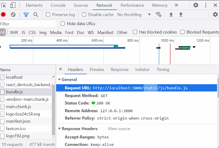The width and height of the screenshot is (219, 148).
Task: Filter requests by WS
Action: 91,32
